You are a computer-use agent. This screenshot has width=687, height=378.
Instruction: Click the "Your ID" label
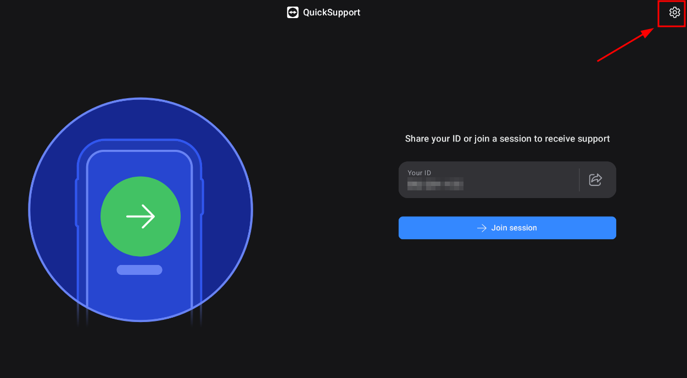tap(419, 173)
